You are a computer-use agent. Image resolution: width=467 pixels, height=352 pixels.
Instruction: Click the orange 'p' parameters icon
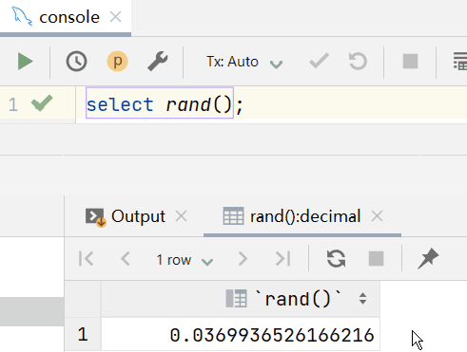click(x=117, y=61)
